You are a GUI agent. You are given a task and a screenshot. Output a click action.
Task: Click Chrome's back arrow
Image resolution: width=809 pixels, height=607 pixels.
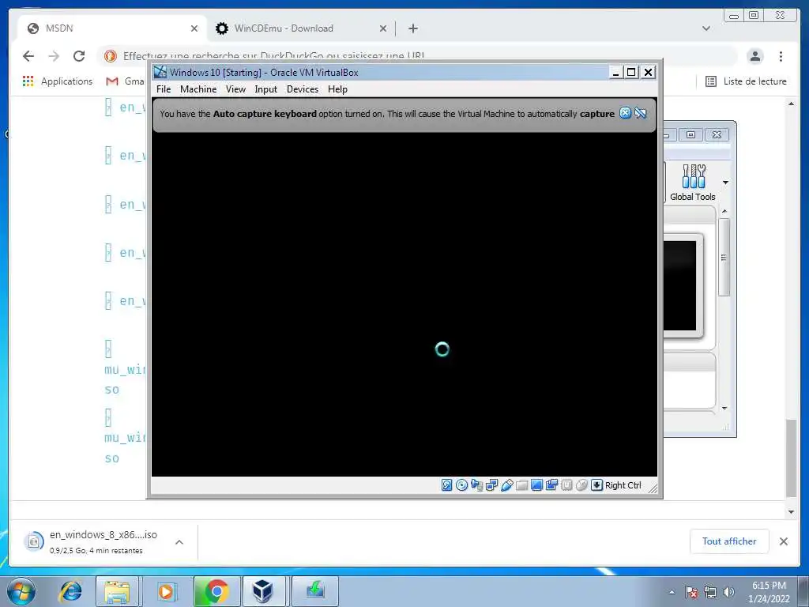28,56
